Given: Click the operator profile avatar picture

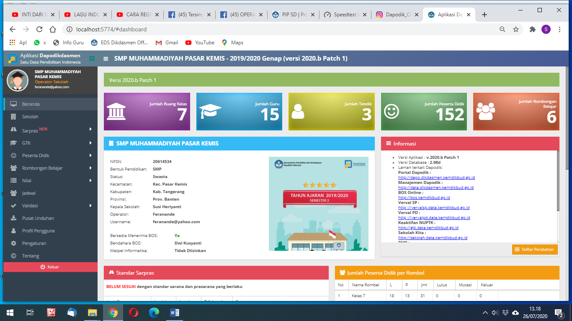Looking at the screenshot, I should point(18,80).
